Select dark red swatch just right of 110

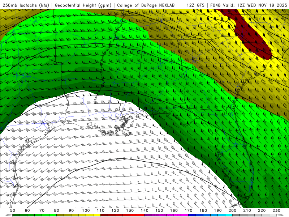pyautogui.click(x=104, y=215)
